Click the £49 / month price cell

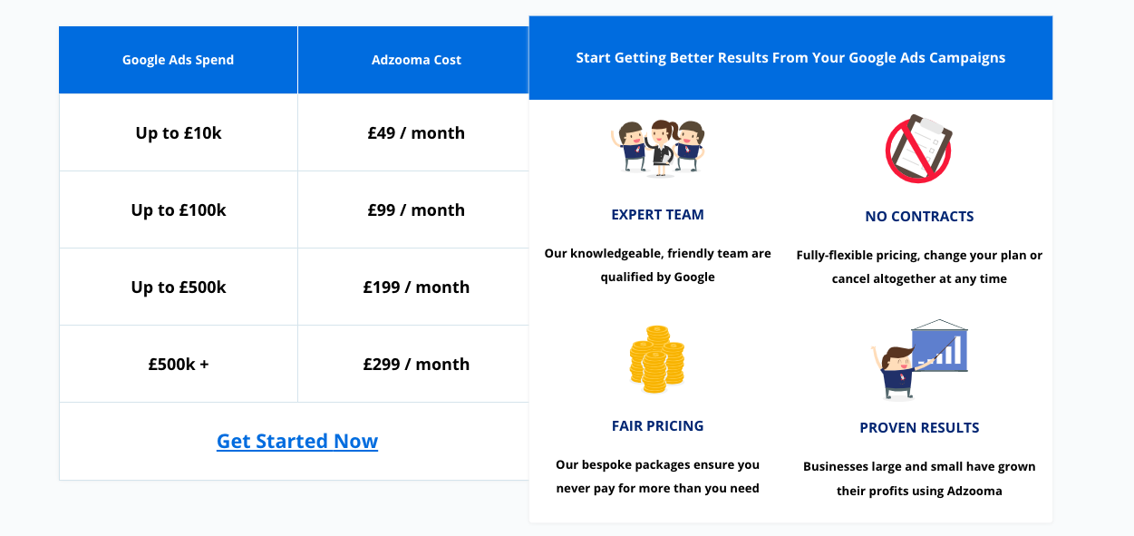tap(416, 133)
